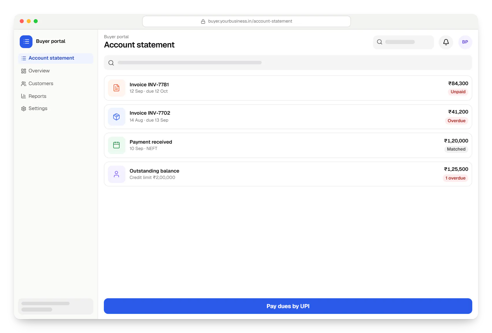The width and height of the screenshot is (492, 333).
Task: Click the placeholder card at the sidebar bottom
Action: 56,306
